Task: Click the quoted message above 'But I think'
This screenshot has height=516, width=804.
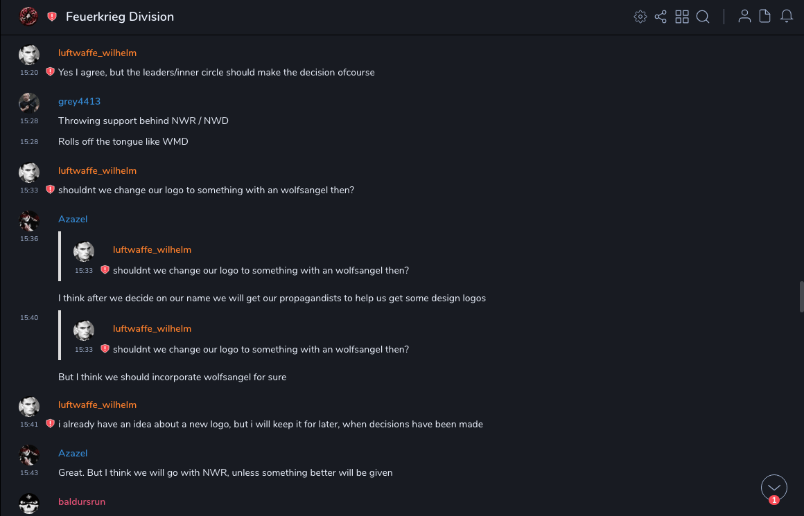Action: point(261,349)
